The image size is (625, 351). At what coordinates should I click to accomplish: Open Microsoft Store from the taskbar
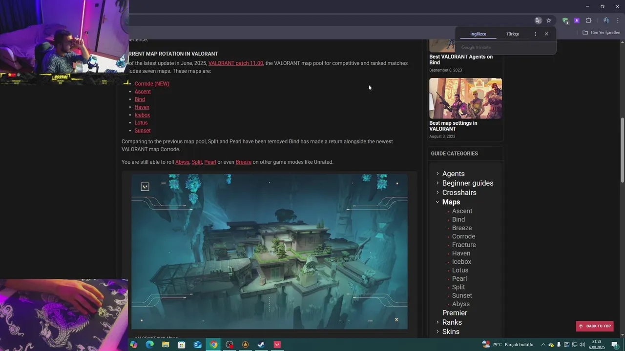[x=182, y=345]
